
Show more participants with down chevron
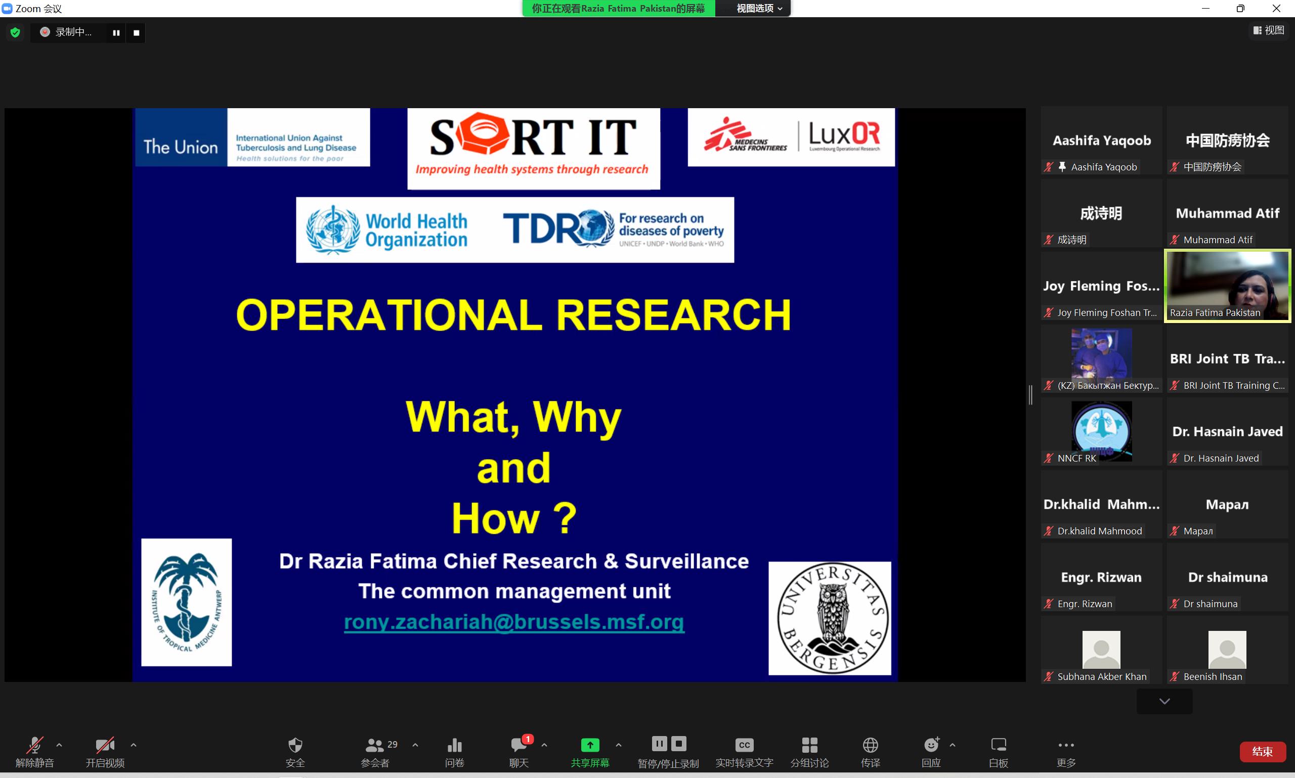pyautogui.click(x=1164, y=702)
